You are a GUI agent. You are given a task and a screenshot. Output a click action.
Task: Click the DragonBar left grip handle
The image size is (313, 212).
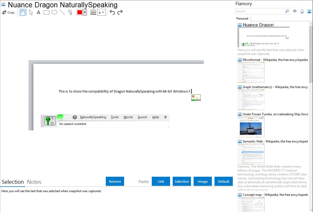click(x=42, y=121)
